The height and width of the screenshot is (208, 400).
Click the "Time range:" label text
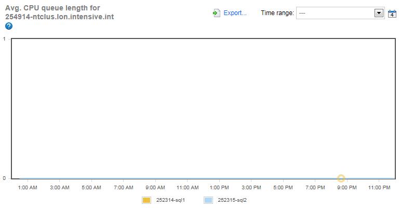[x=277, y=13]
